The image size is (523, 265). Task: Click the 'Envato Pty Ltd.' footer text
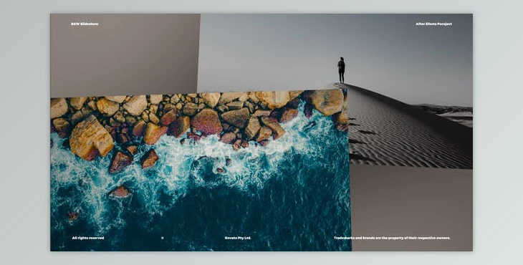pos(238,238)
